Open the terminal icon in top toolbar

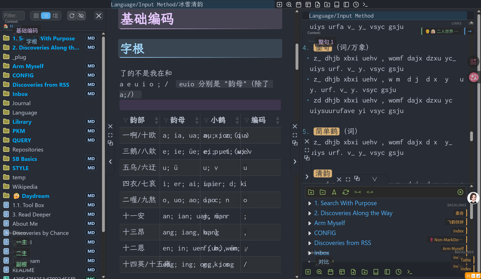click(x=365, y=5)
